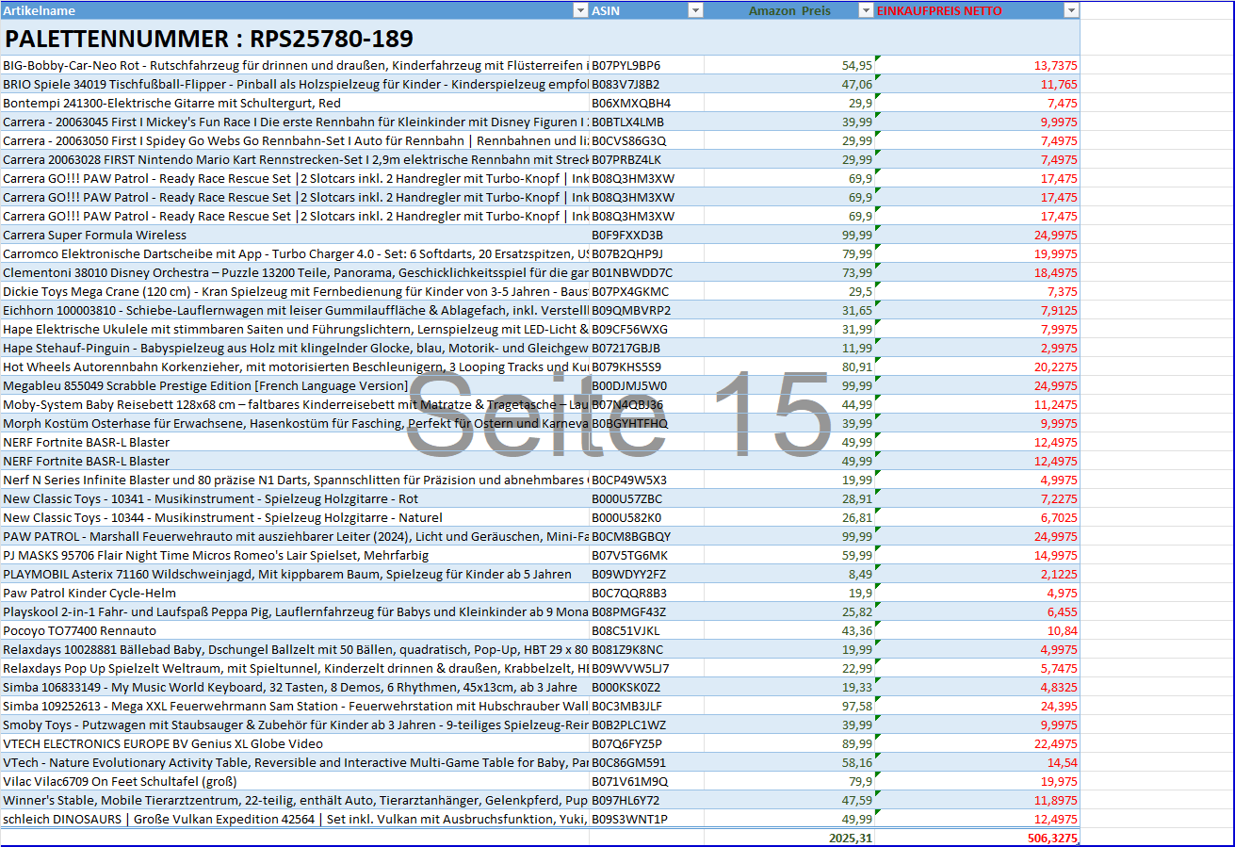Open the ASIN column filter dropdown
The height and width of the screenshot is (847, 1235).
click(695, 10)
